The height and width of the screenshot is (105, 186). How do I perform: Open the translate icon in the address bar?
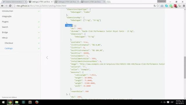point(155,6)
